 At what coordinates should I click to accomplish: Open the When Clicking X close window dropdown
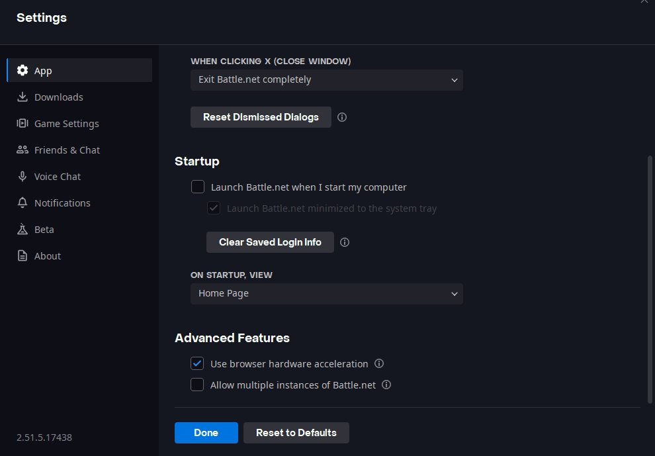pos(327,80)
